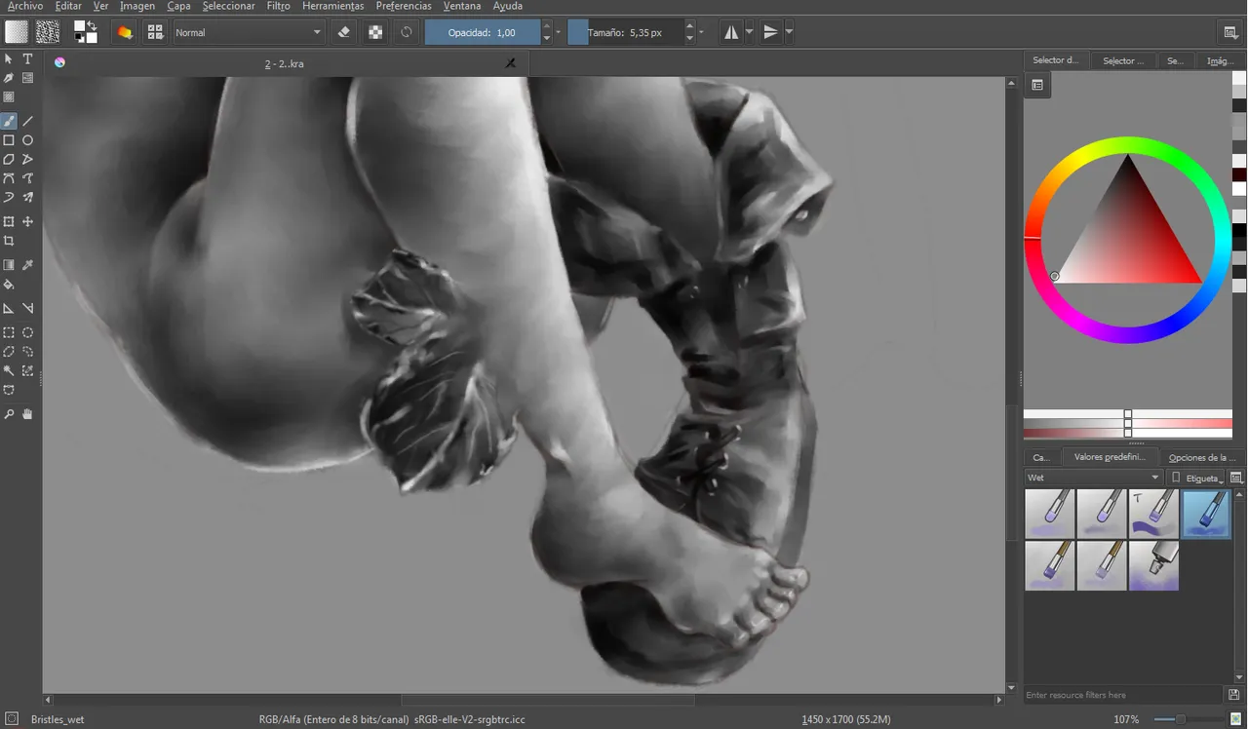The height and width of the screenshot is (729, 1248).
Task: Select the Bezier curve tool
Action: pos(9,178)
